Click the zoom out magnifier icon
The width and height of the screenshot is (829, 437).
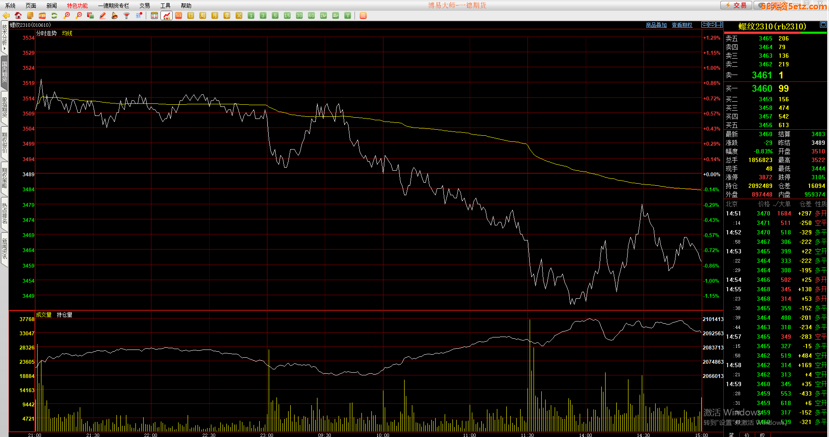[79, 16]
